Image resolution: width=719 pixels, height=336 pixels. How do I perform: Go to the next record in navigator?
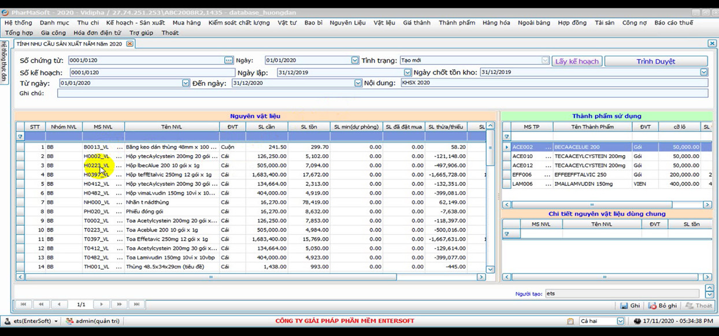click(101, 304)
